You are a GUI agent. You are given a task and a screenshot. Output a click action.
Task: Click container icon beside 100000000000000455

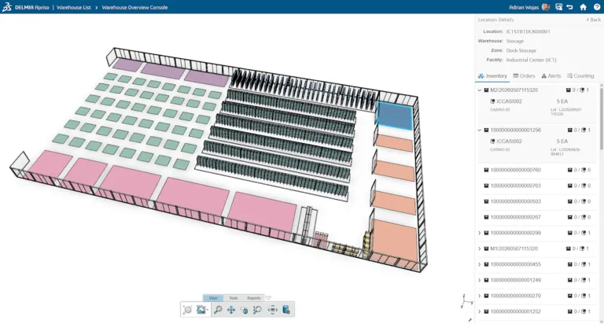(x=486, y=265)
